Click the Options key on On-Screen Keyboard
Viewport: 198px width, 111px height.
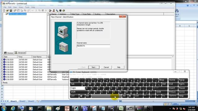click(x=173, y=96)
